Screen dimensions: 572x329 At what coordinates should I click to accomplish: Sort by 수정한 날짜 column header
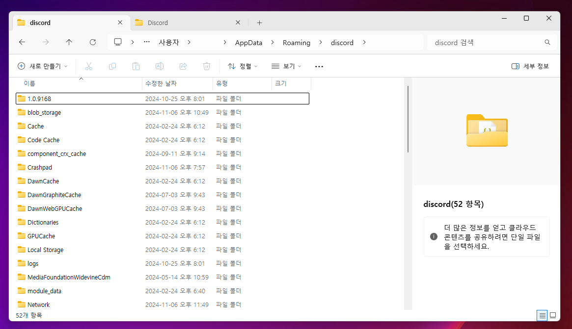tap(177, 83)
